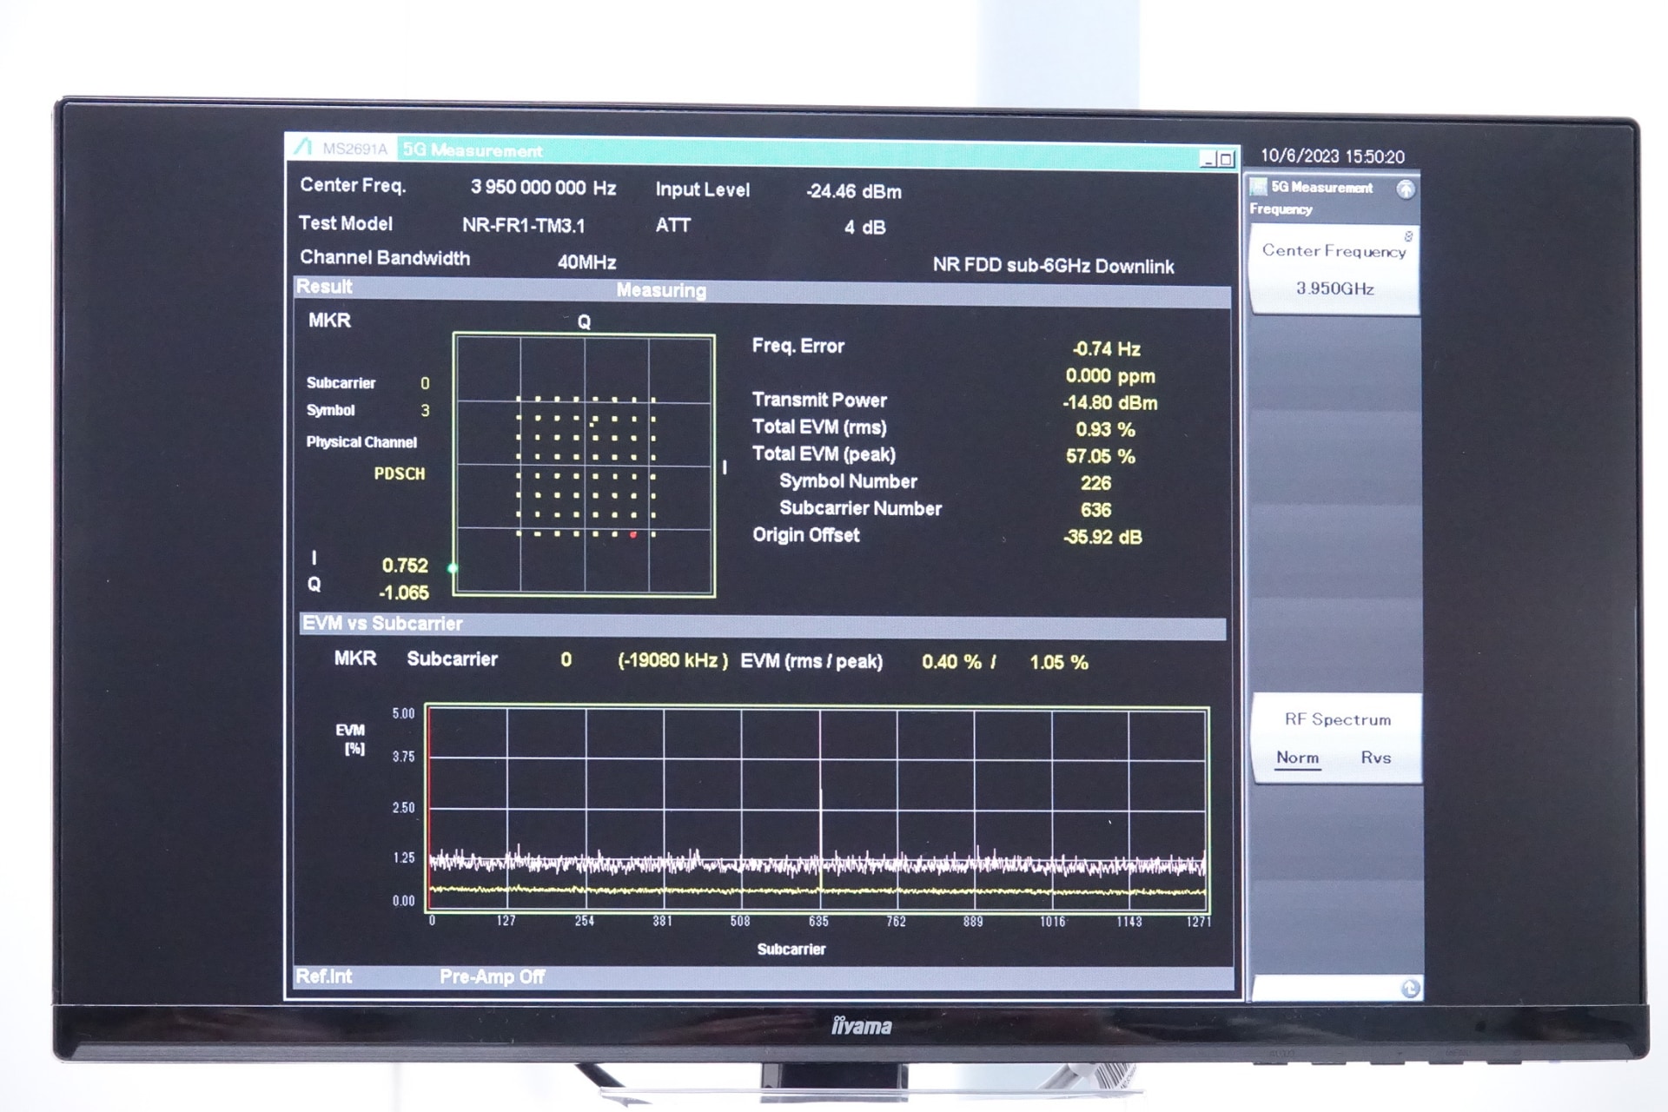Click the constellation IQ plot area
The height and width of the screenshot is (1112, 1668).
point(584,465)
